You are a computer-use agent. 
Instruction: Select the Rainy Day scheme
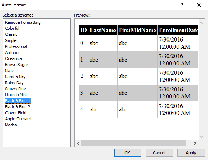pyautogui.click(x=14, y=83)
